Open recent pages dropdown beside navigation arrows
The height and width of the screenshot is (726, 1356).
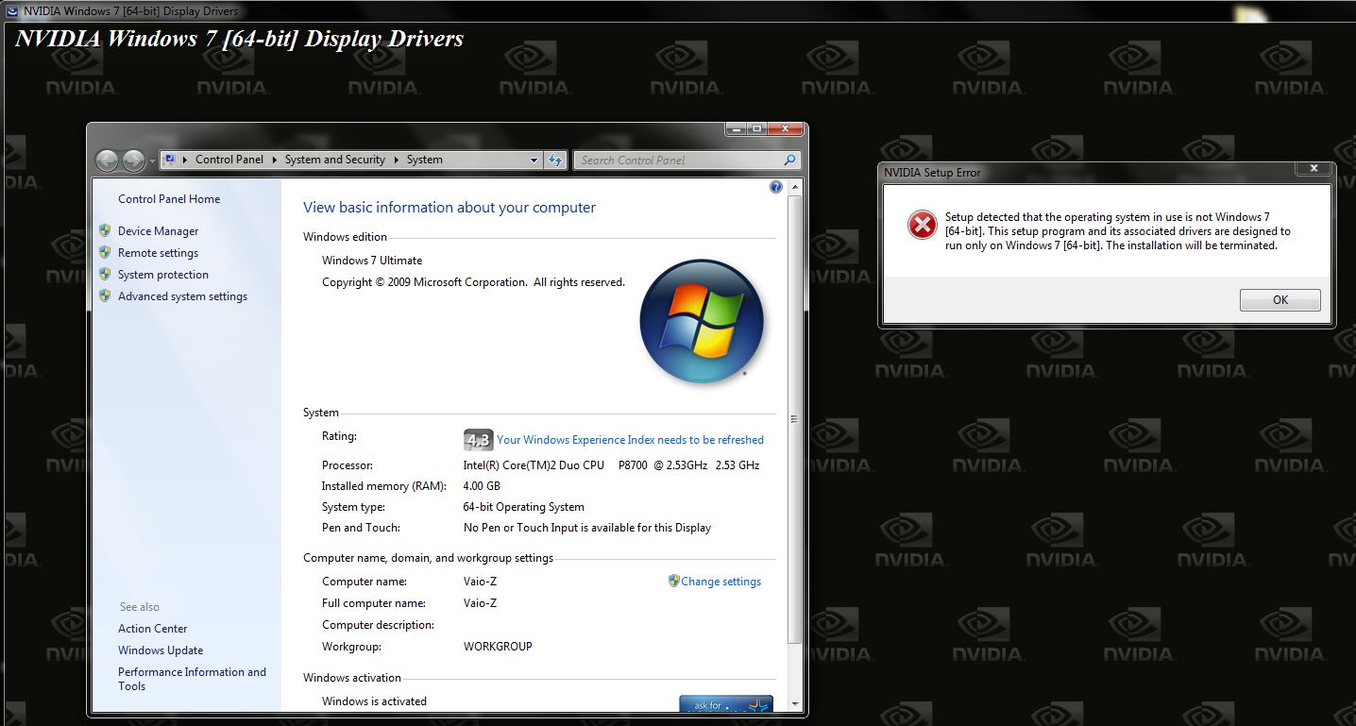[x=152, y=161]
